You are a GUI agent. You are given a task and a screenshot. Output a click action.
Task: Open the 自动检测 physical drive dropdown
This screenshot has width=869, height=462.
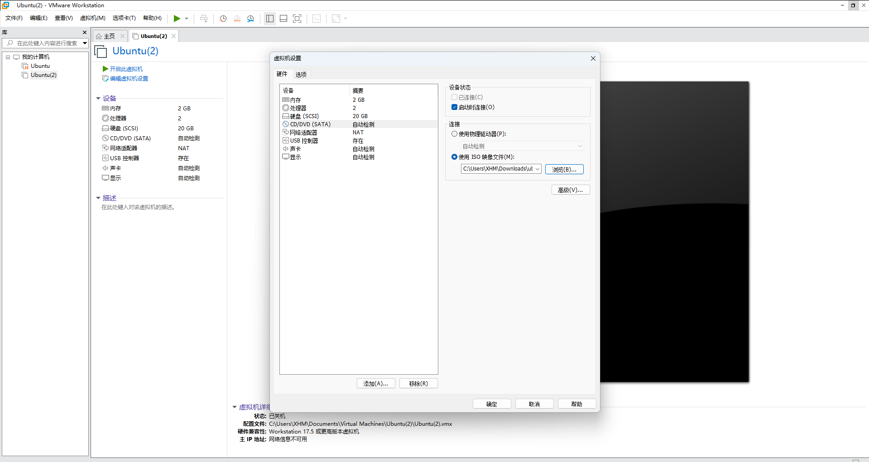pos(522,146)
